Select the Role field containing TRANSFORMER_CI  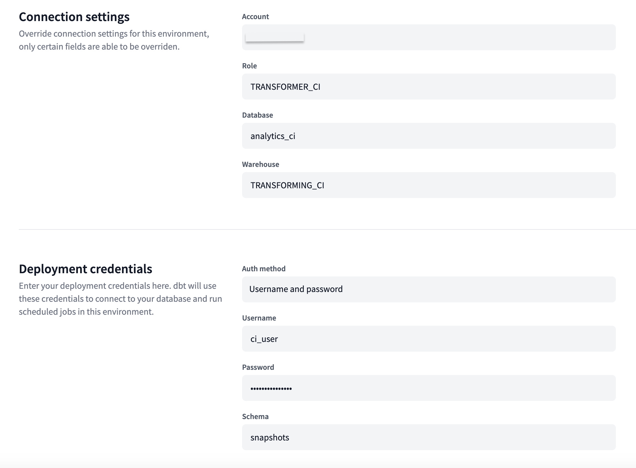click(428, 87)
